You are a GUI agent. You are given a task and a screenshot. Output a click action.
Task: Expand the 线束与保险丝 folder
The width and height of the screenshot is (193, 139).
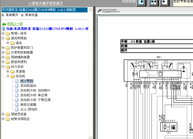[x=3, y=119]
